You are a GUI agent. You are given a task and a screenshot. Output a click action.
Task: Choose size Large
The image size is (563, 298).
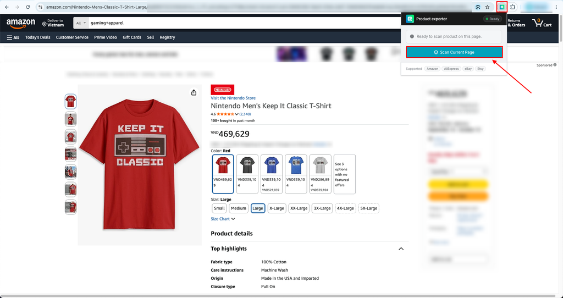[258, 208]
